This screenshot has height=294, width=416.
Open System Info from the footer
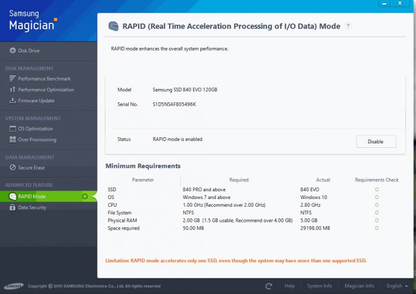click(x=319, y=286)
